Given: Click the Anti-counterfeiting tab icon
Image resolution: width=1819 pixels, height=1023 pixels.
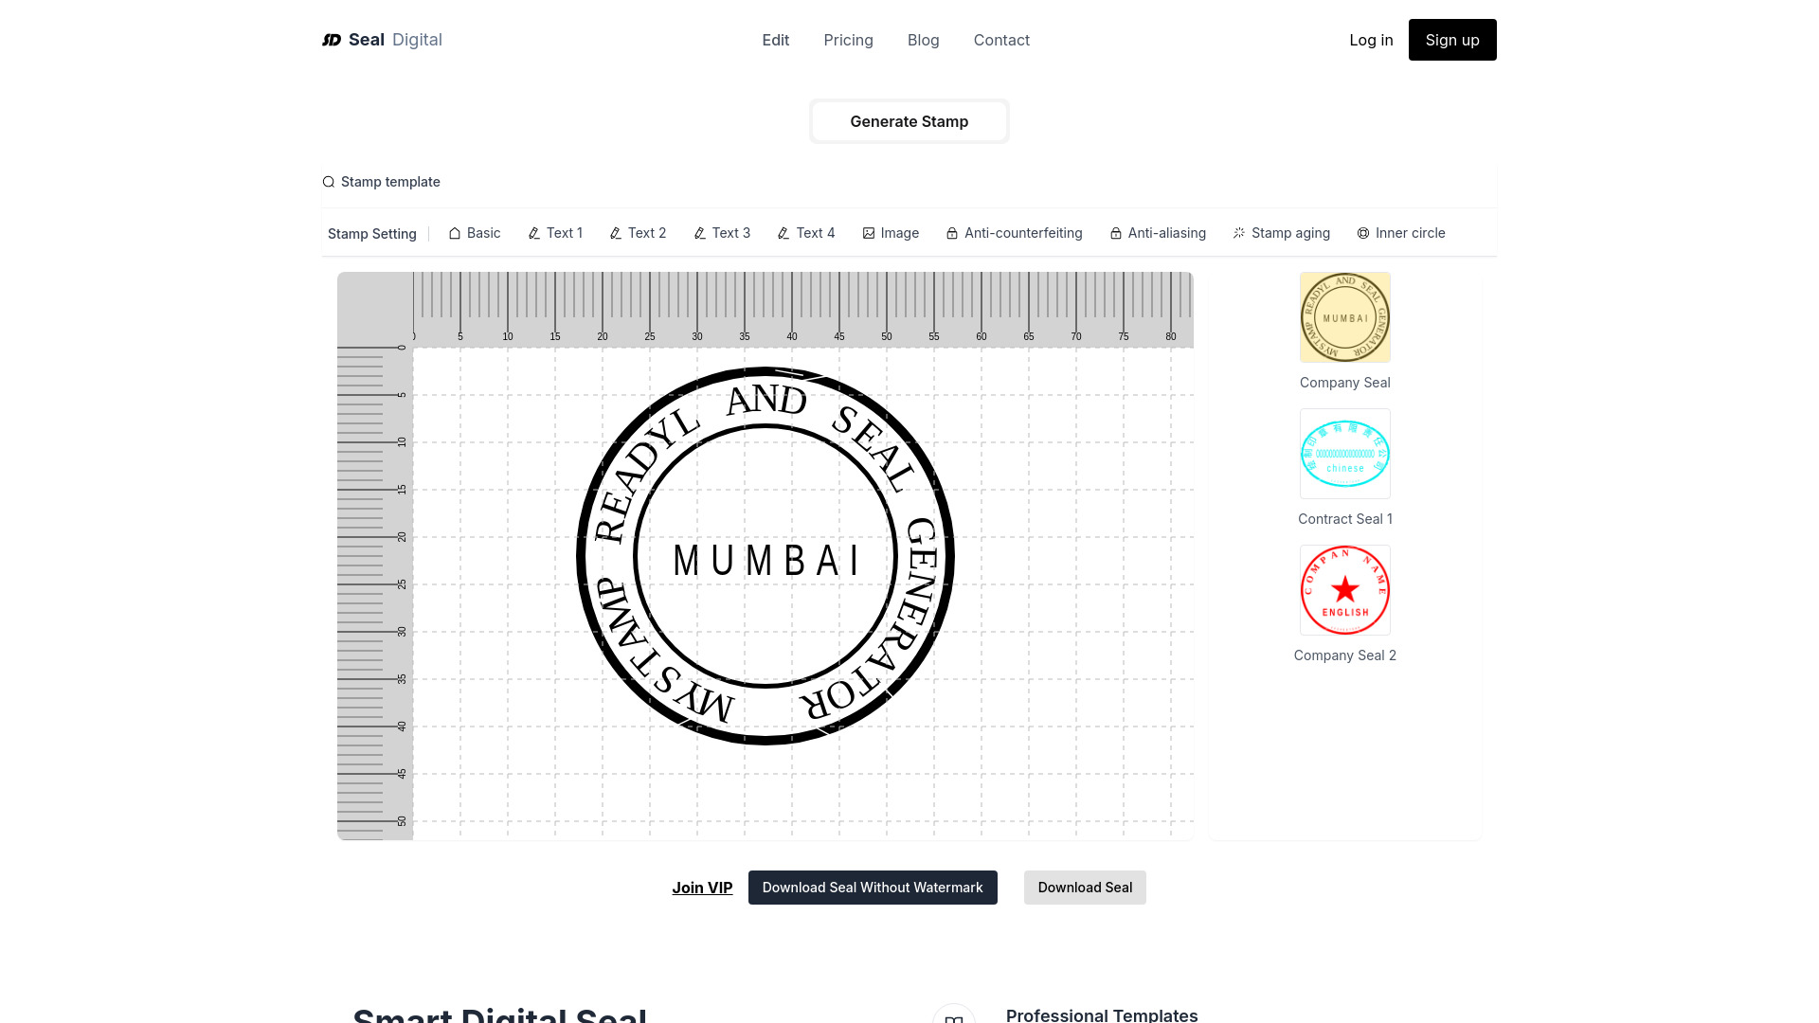Looking at the screenshot, I should pos(953,232).
